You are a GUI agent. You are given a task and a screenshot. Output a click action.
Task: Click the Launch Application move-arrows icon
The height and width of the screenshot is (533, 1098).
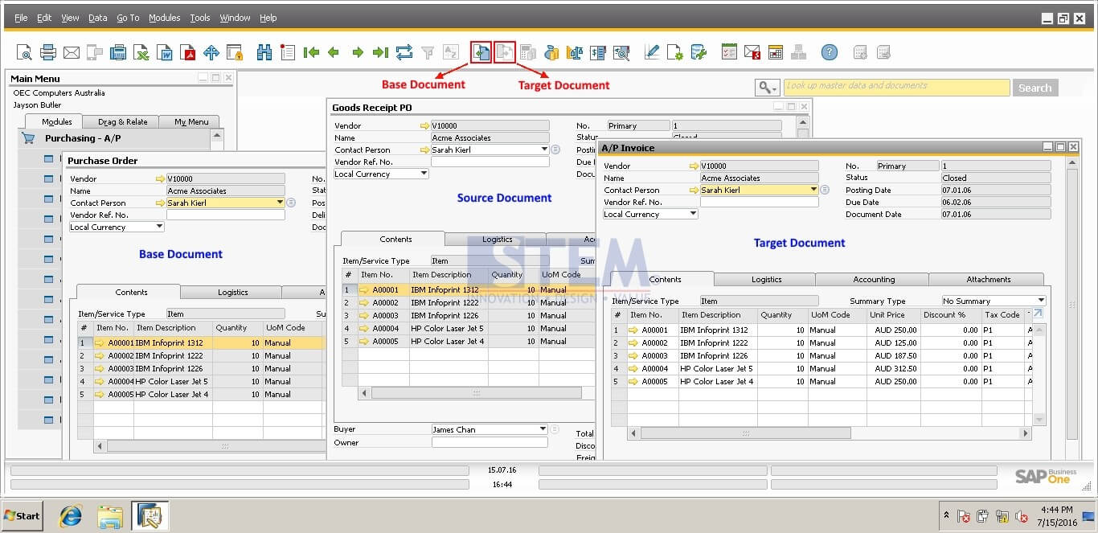click(x=211, y=52)
